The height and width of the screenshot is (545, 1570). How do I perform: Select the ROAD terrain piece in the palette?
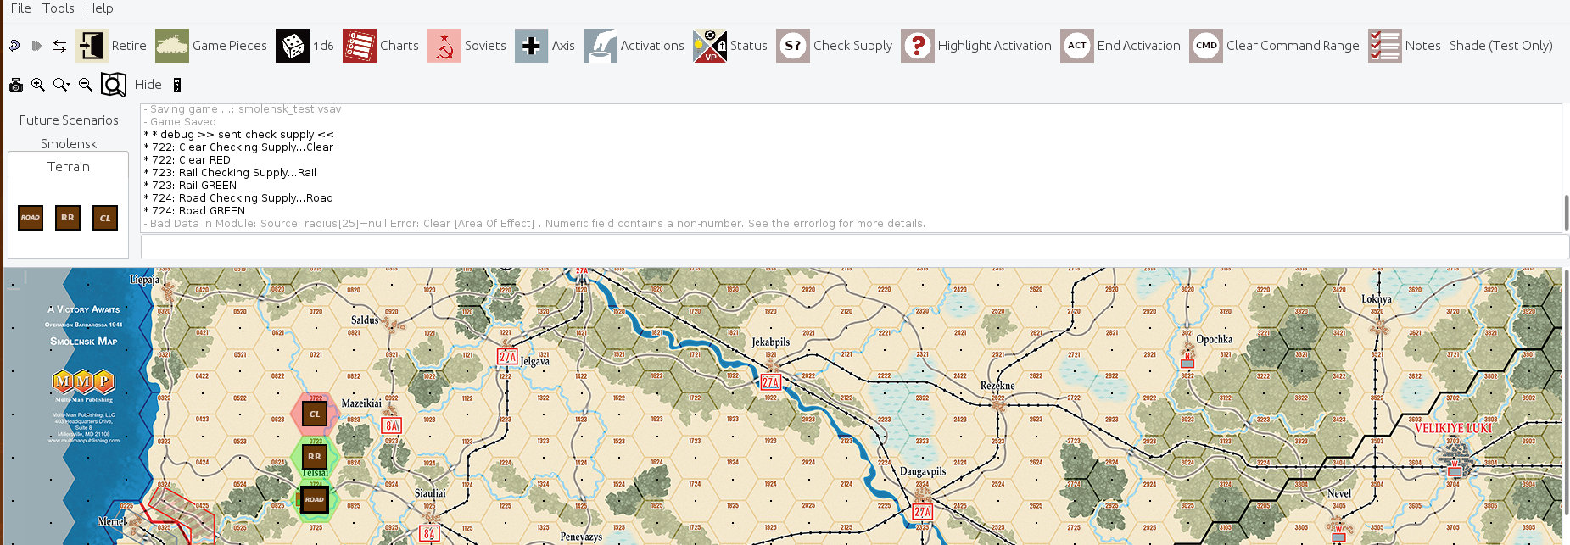(x=31, y=218)
